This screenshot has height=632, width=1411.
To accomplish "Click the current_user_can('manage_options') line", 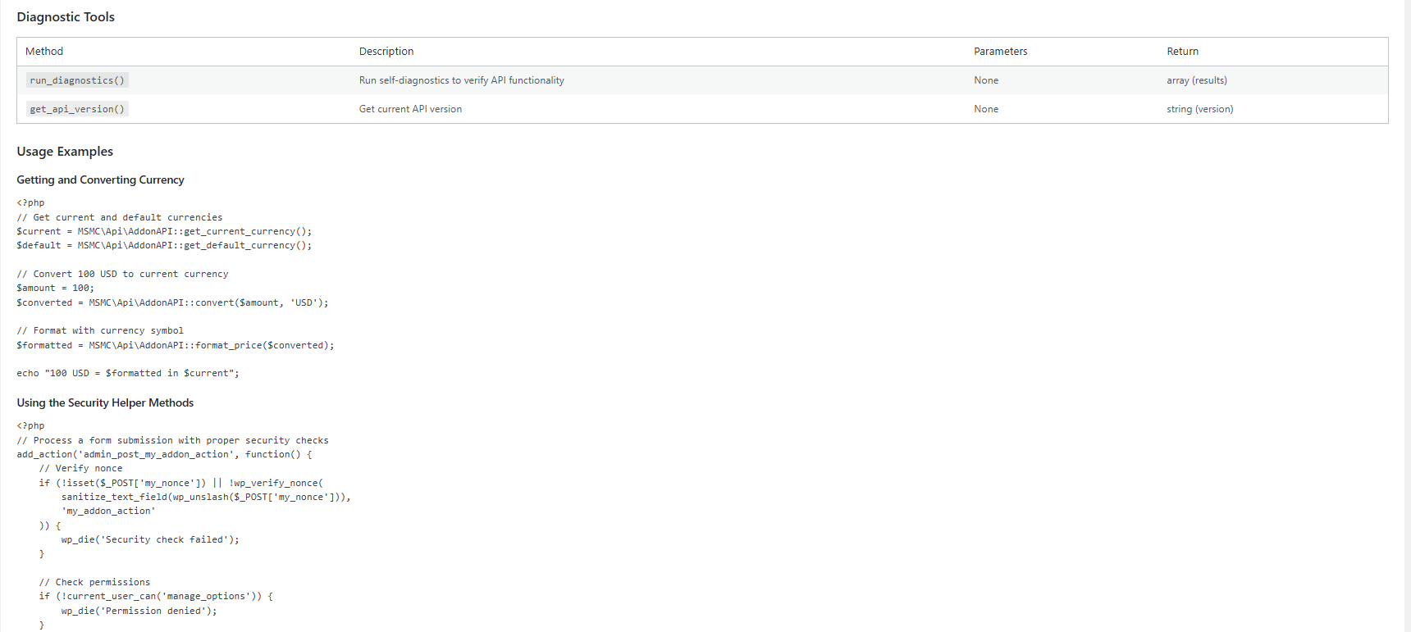I will pos(156,597).
